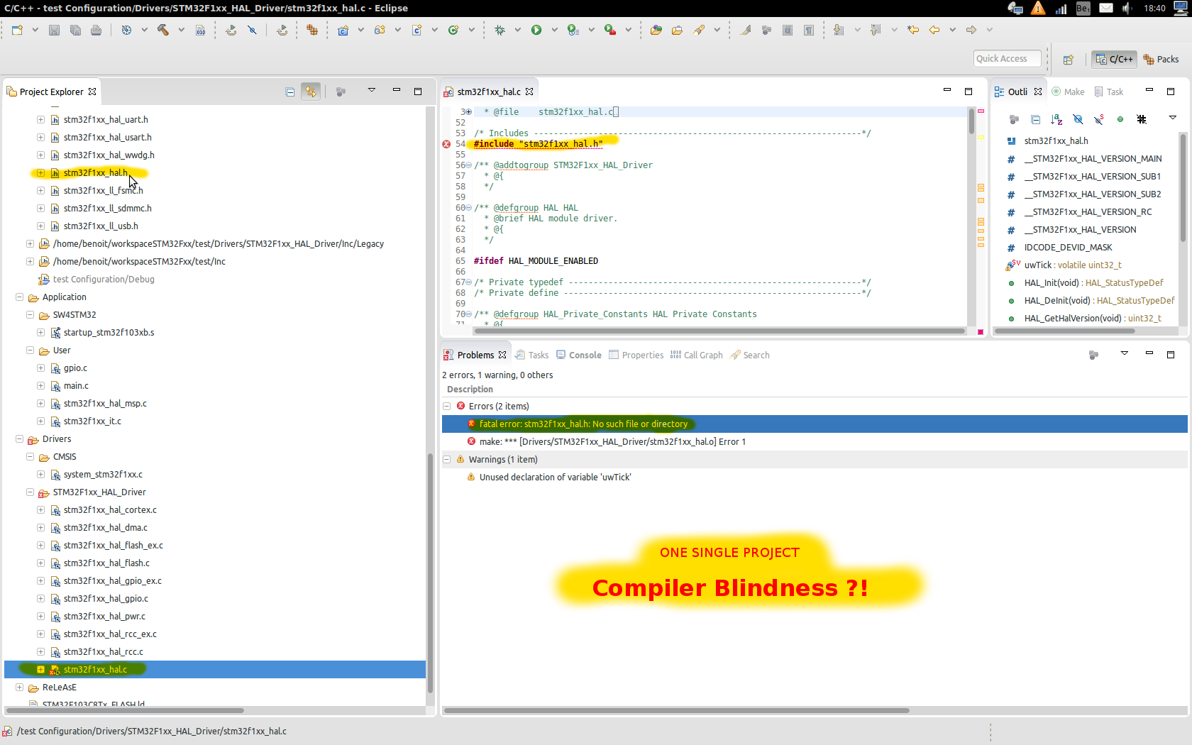The height and width of the screenshot is (745, 1192).
Task: Switch to the Console tab
Action: point(578,355)
